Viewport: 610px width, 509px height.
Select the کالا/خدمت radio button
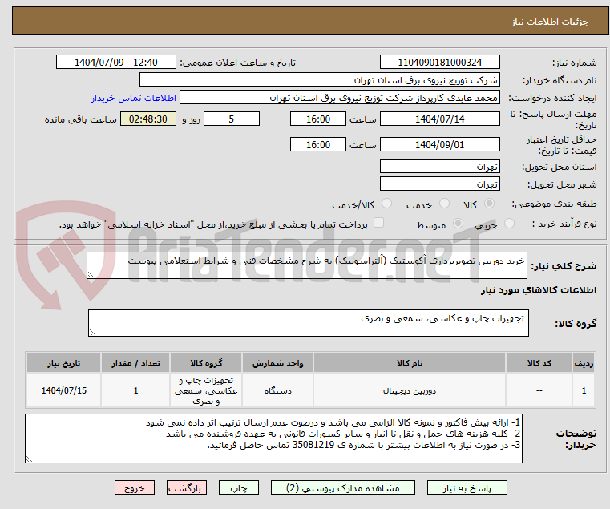(386, 204)
